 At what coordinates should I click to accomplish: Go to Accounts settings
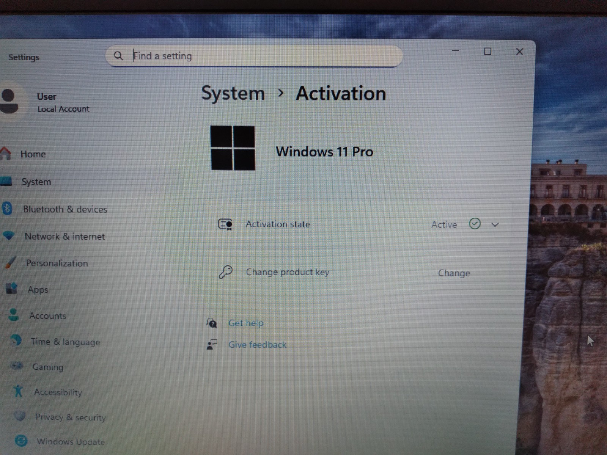[x=48, y=316]
